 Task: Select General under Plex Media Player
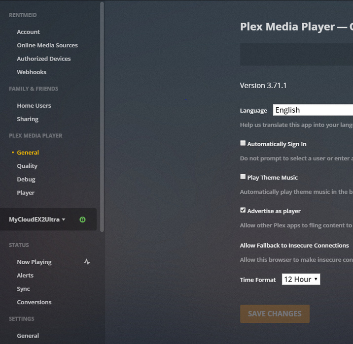tap(28, 153)
